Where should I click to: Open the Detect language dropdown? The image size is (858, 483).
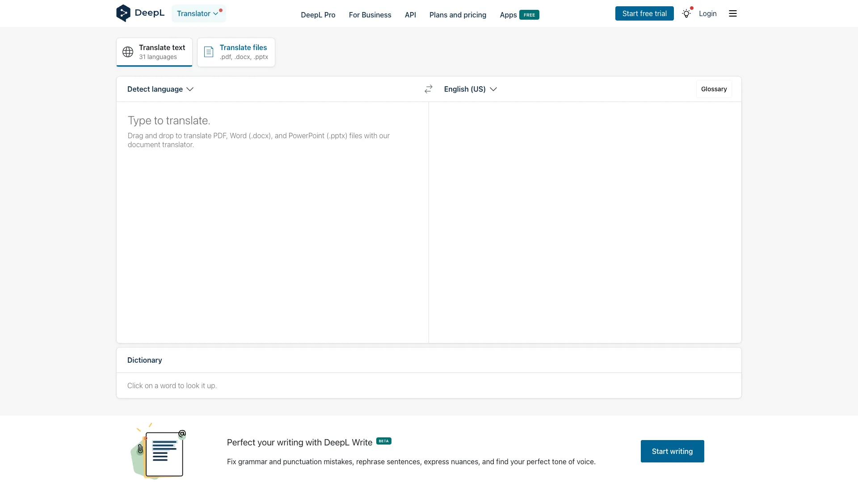[x=159, y=89]
